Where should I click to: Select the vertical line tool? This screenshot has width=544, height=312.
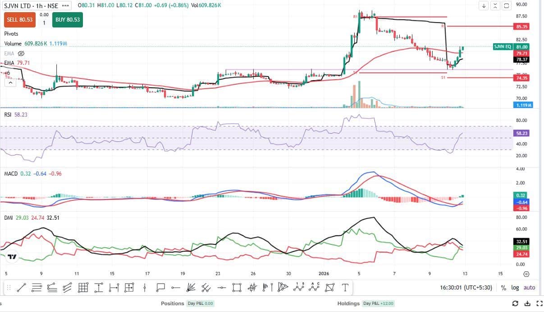[145, 287]
